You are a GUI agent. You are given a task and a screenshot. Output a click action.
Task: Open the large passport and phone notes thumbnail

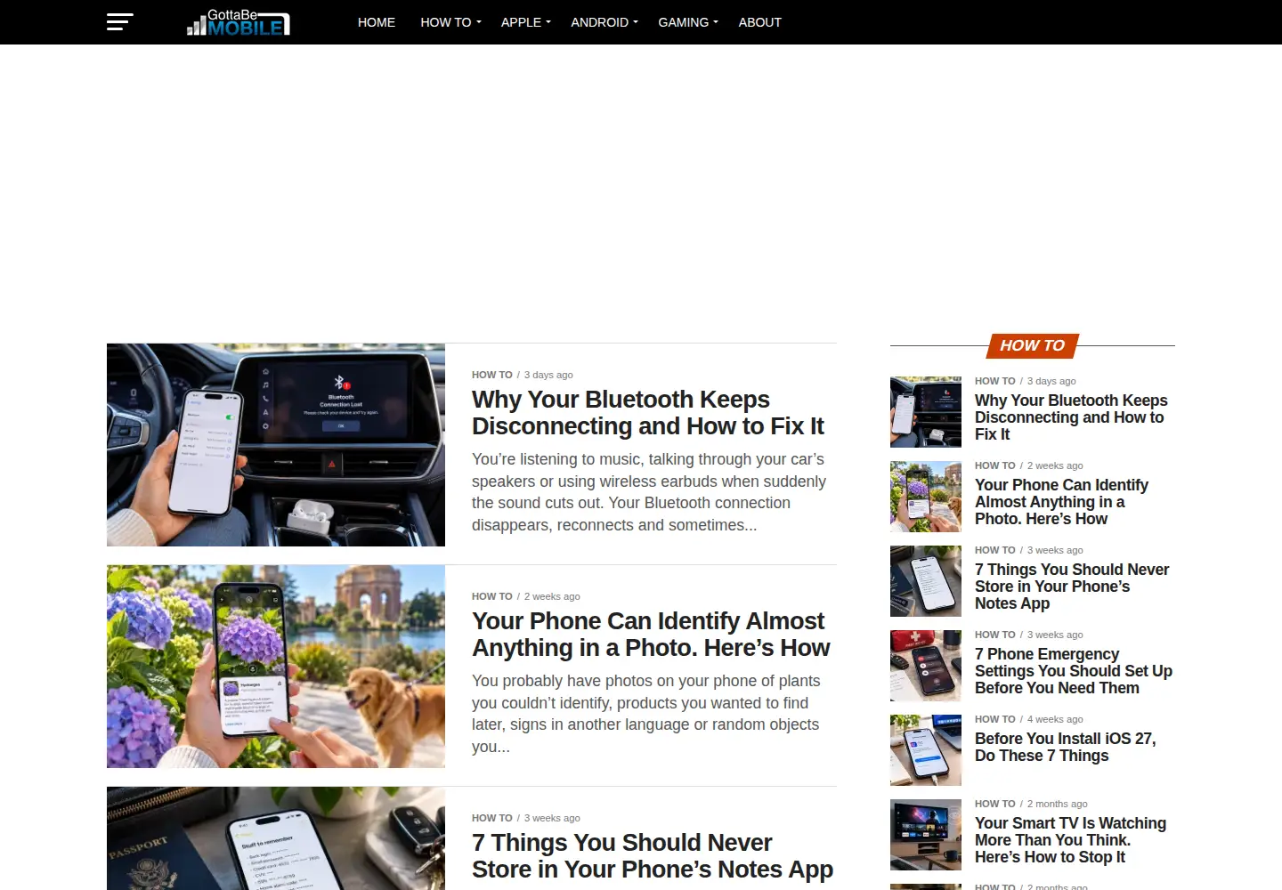tap(276, 838)
